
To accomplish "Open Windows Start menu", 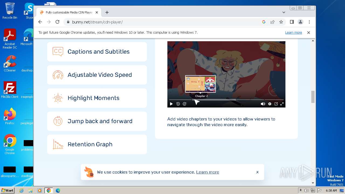I will point(8,190).
